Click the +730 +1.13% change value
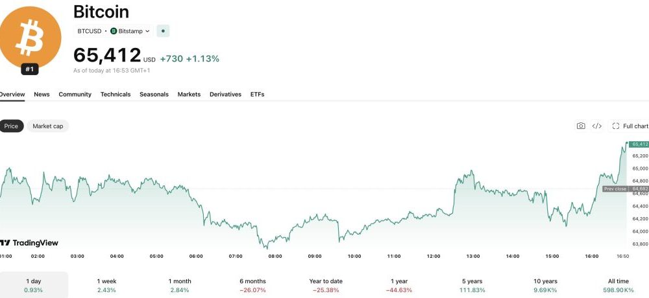Viewport: 649px width, 298px height. [190, 59]
